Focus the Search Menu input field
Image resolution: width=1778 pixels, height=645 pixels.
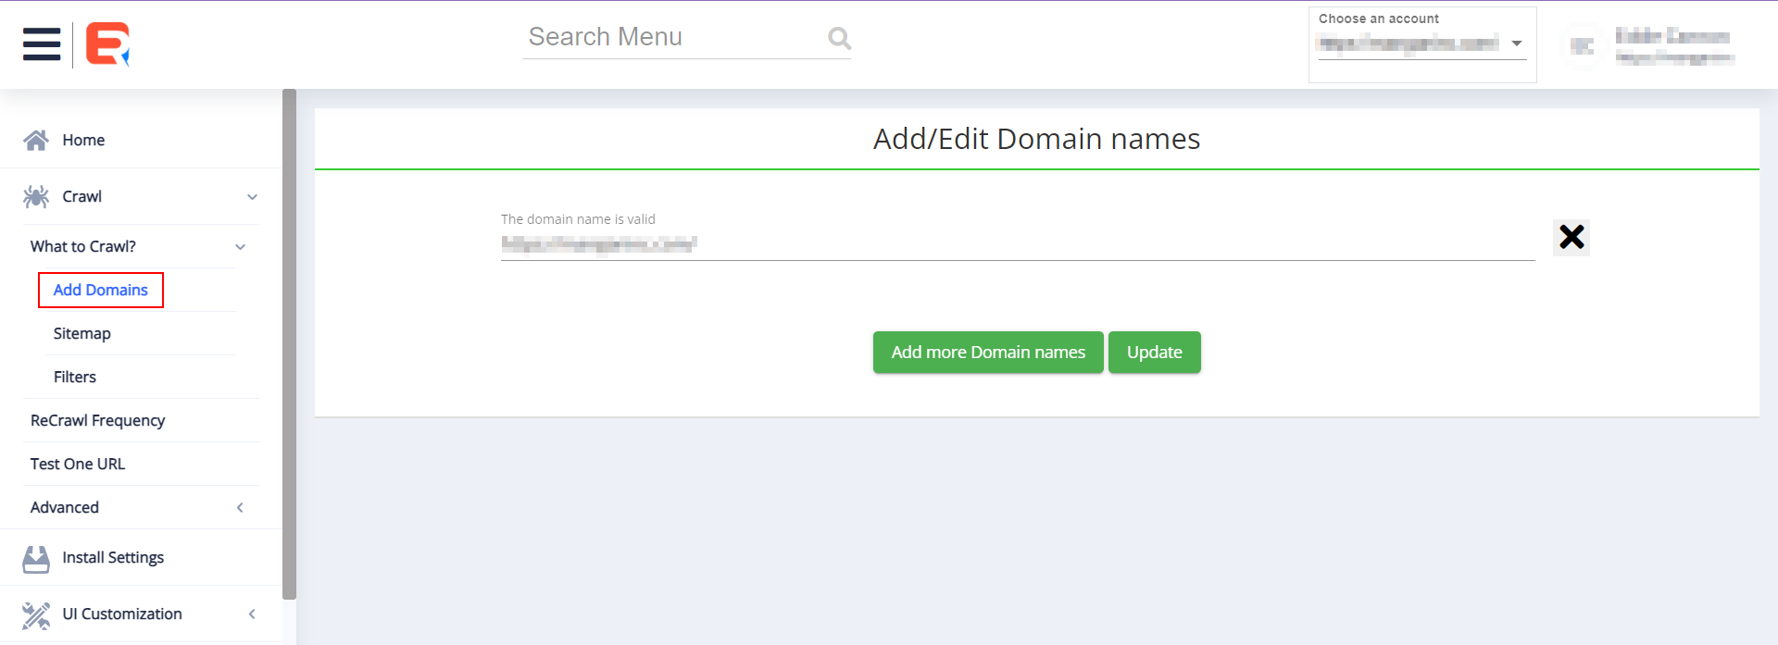point(671,37)
